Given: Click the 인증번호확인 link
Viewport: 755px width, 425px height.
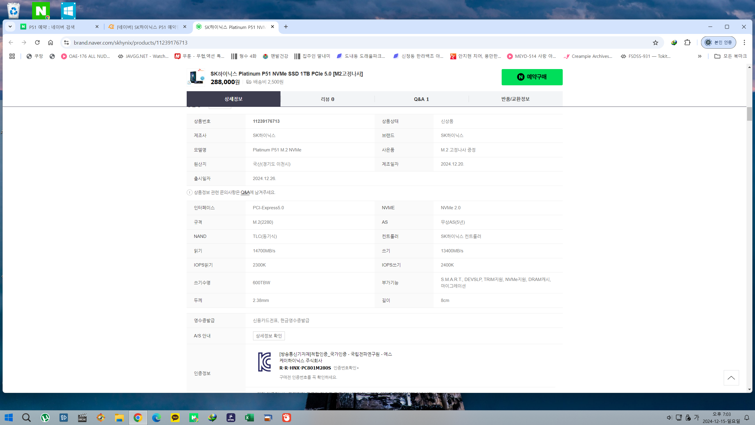Looking at the screenshot, I should tap(346, 368).
